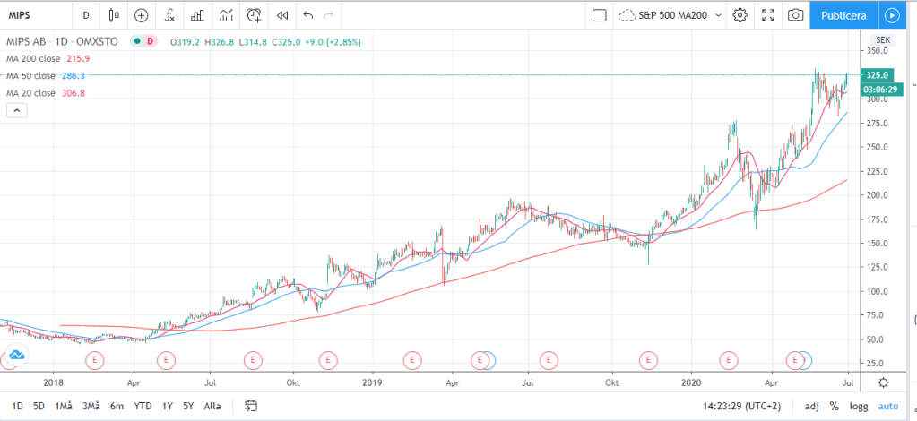Open the candlestick chart style selector
This screenshot has width=917, height=421.
point(113,15)
